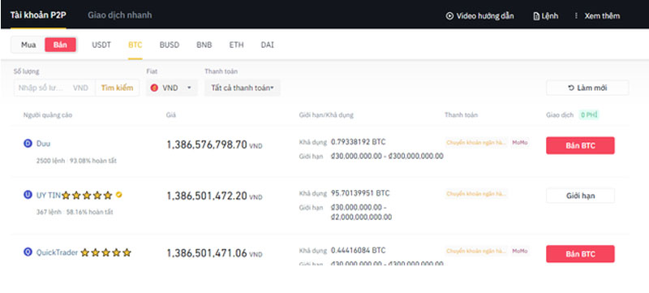Switch to Tài khoản P2P tab
Image resolution: width=649 pixels, height=293 pixels.
[x=38, y=15]
